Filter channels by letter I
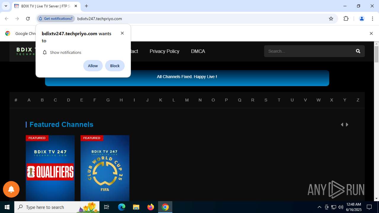The image size is (379, 213). 134,100
